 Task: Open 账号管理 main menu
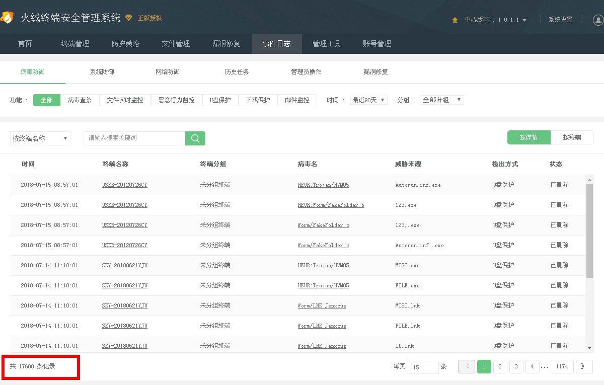[x=377, y=44]
